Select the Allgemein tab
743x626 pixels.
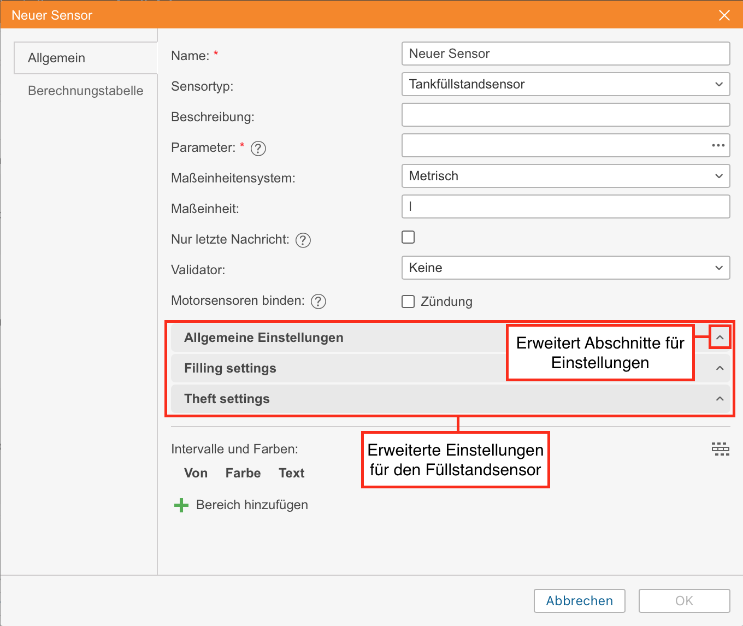[57, 58]
